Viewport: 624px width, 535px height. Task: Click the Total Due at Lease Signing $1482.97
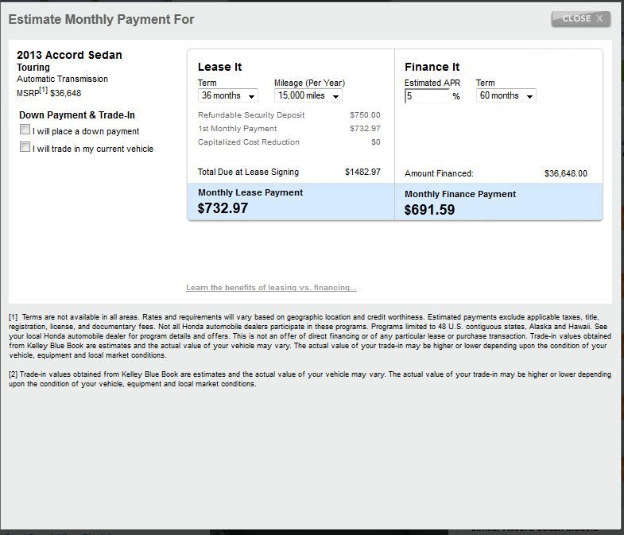click(x=362, y=172)
